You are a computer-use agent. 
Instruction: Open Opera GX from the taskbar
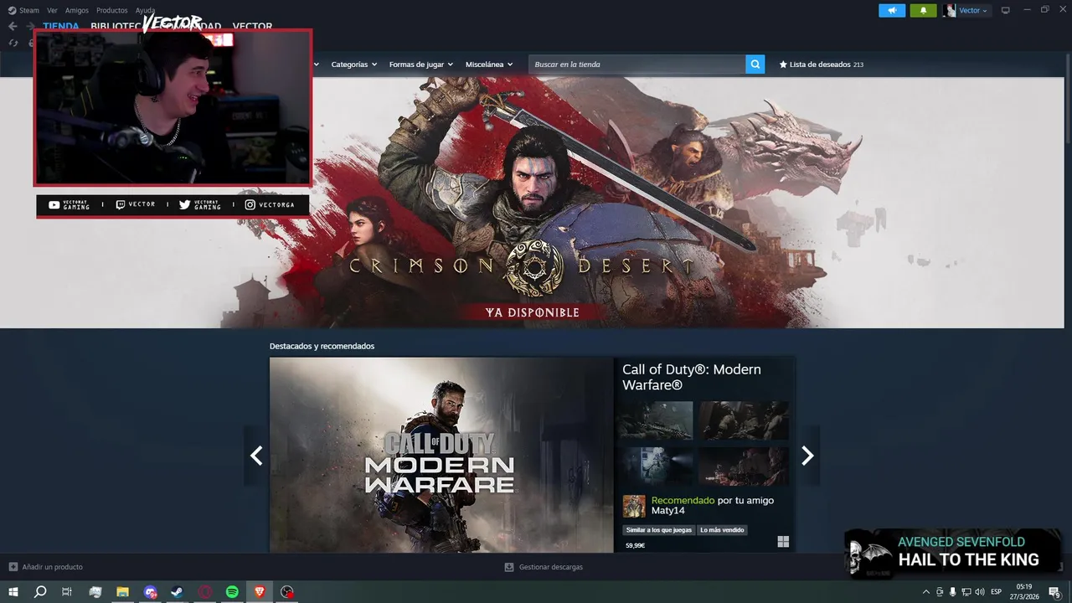click(x=204, y=592)
